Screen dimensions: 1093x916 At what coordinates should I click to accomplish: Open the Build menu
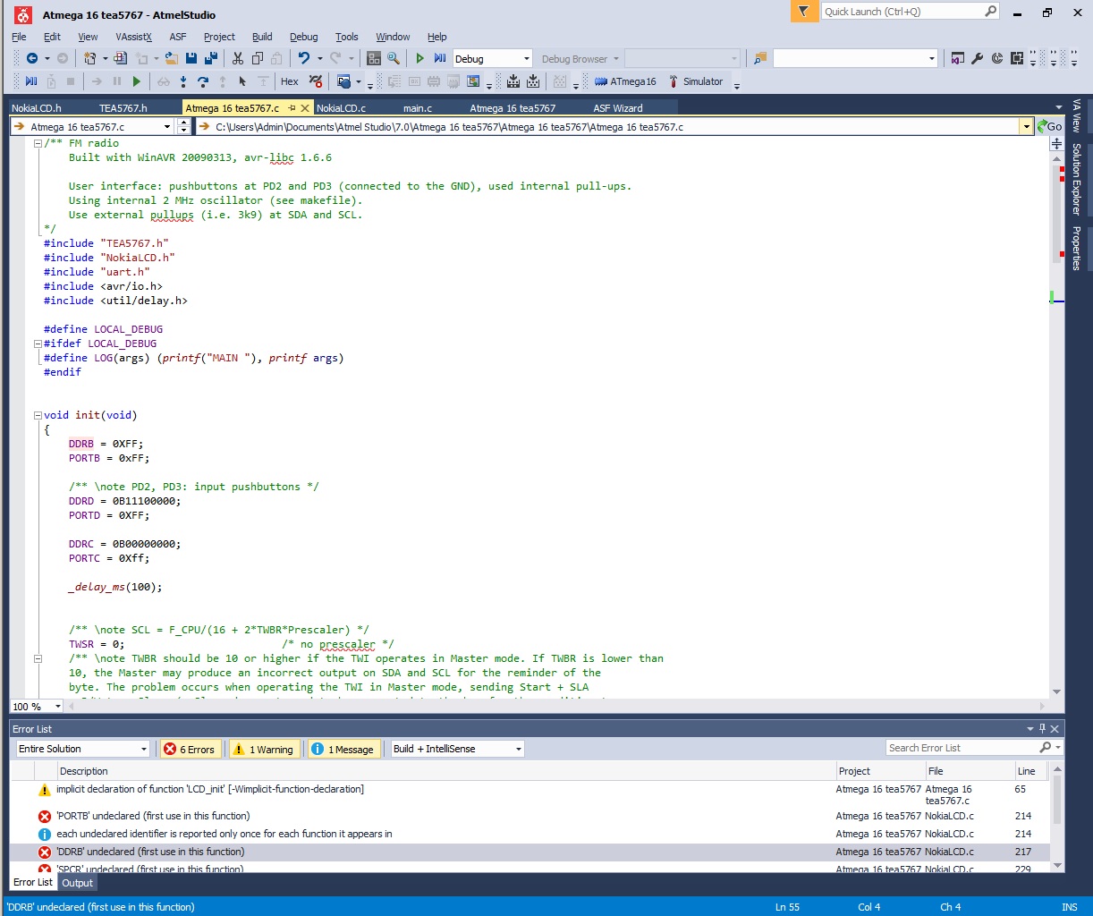[x=262, y=37]
